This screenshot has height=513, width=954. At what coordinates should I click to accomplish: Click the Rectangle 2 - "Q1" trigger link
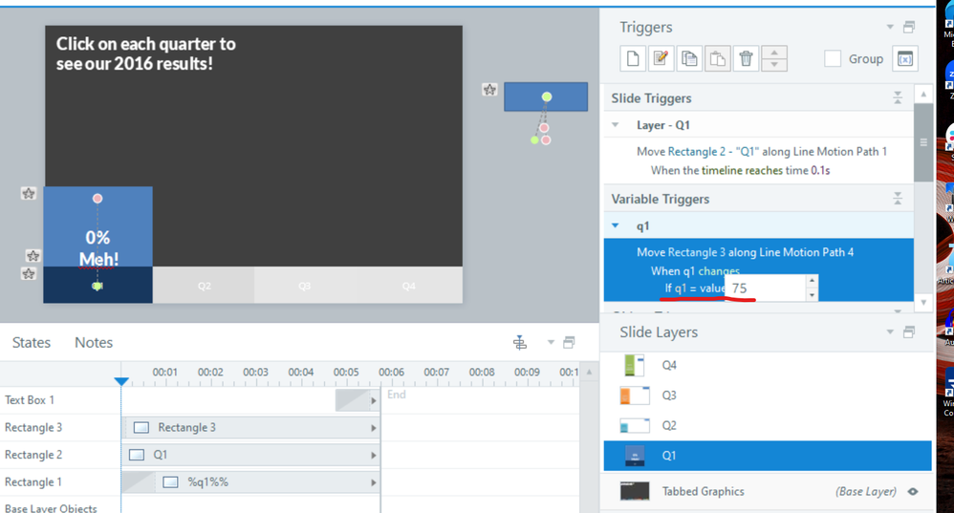pos(714,151)
